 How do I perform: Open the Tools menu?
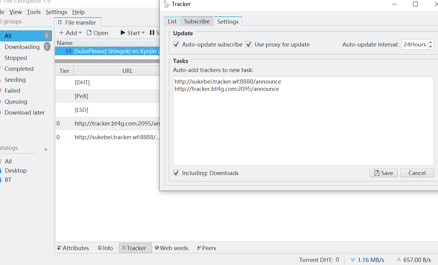[x=33, y=12]
